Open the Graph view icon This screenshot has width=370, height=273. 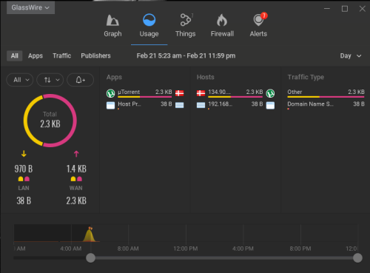112,20
